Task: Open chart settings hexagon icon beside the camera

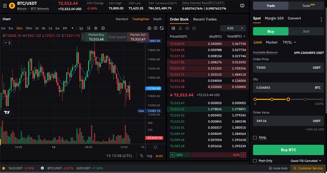Action: pos(155,28)
